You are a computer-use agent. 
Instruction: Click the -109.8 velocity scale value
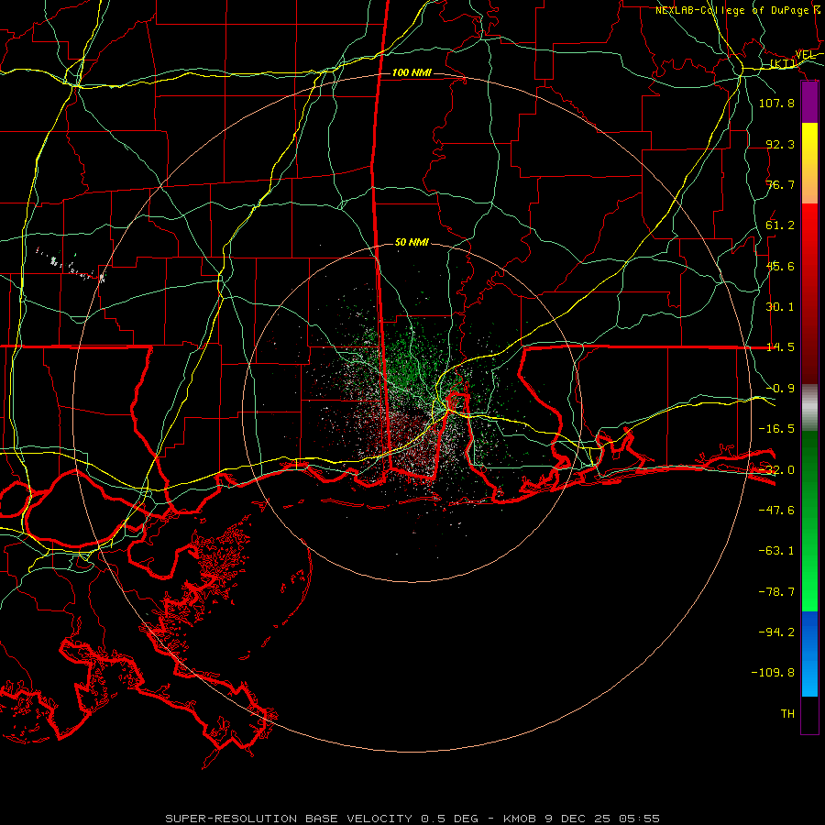tap(773, 673)
